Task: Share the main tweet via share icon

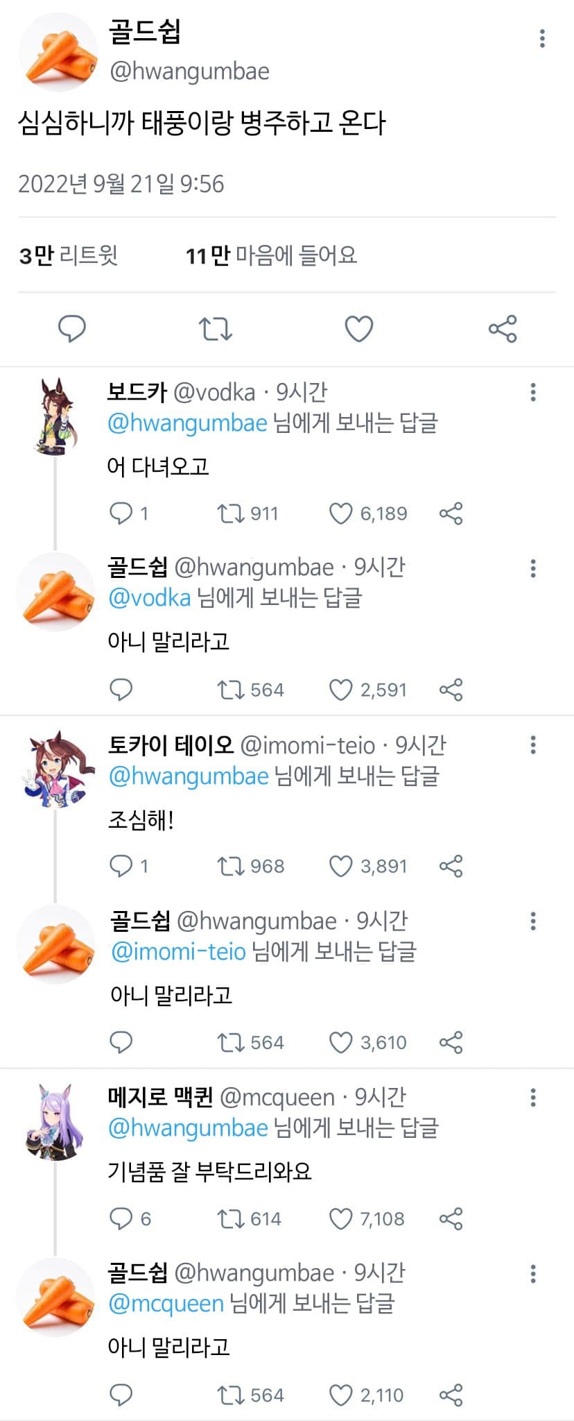Action: tap(503, 328)
